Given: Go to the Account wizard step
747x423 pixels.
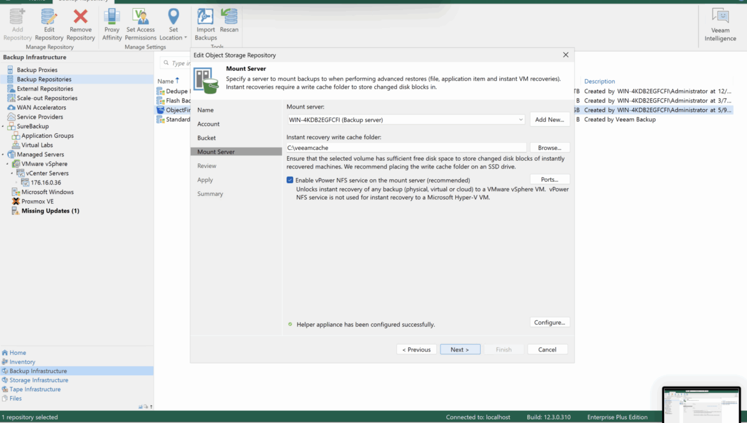Looking at the screenshot, I should click(208, 124).
